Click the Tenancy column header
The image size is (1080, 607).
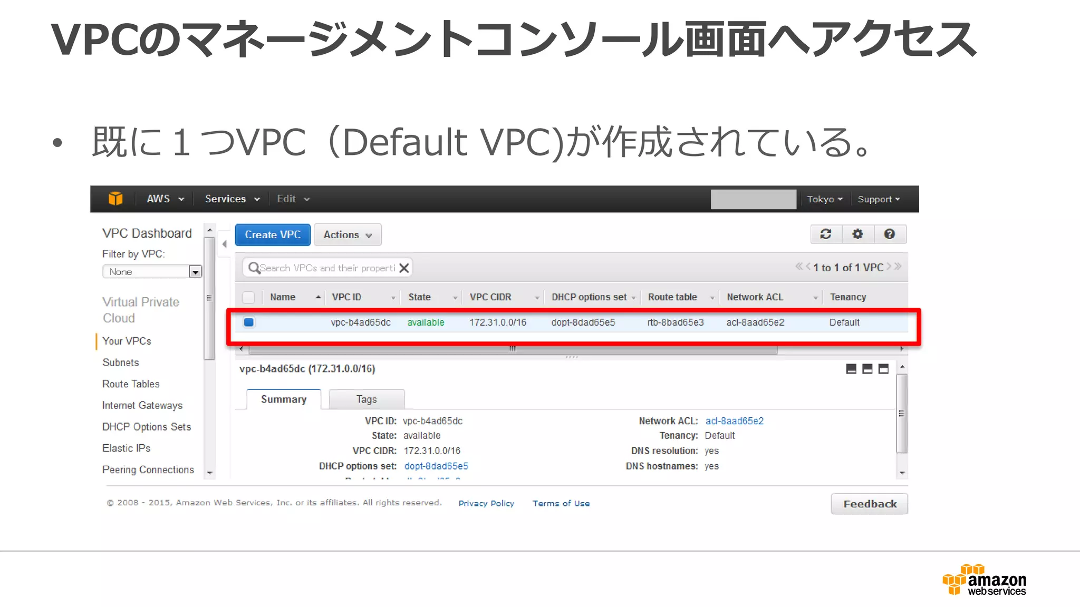coord(848,297)
